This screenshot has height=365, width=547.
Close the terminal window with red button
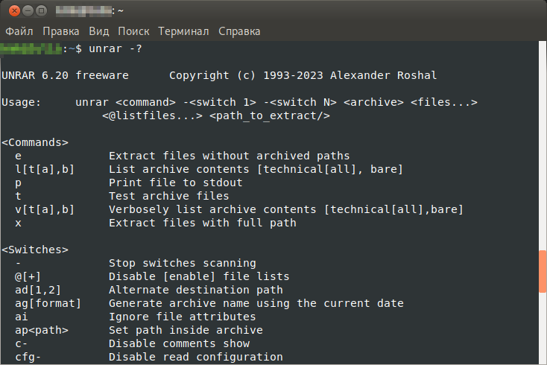14,11
